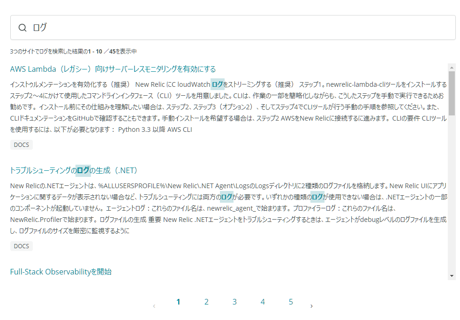This screenshot has height=320, width=460.
Task: Open Full-Stack Observabilityを開始 result
Action: [61, 272]
